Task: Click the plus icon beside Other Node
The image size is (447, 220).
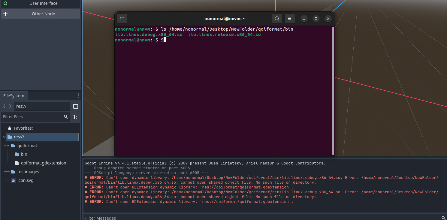Action: tap(5, 14)
